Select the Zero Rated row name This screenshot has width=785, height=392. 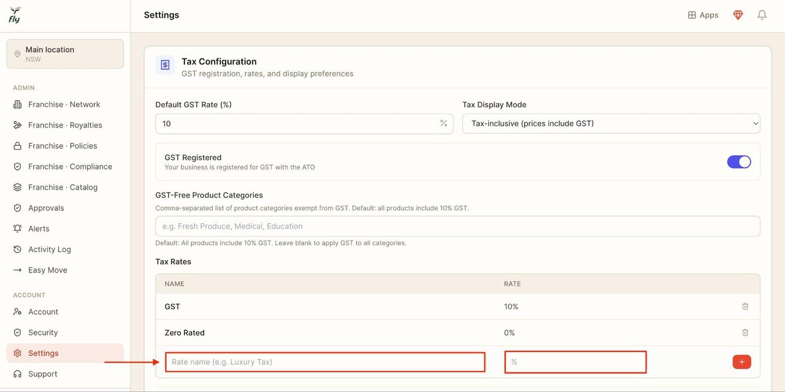pos(185,332)
